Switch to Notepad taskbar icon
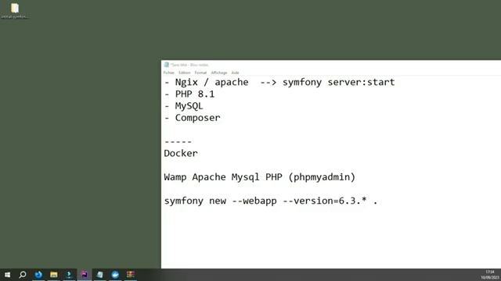 99,274
